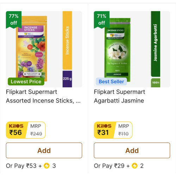Select the ₹56 price label
The image size is (176, 176).
tap(15, 132)
